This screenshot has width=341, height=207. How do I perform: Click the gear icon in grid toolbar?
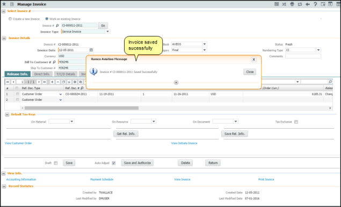75,82
